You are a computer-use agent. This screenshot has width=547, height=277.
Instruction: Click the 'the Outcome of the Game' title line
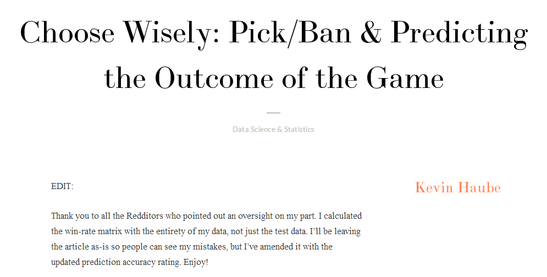coord(274,77)
